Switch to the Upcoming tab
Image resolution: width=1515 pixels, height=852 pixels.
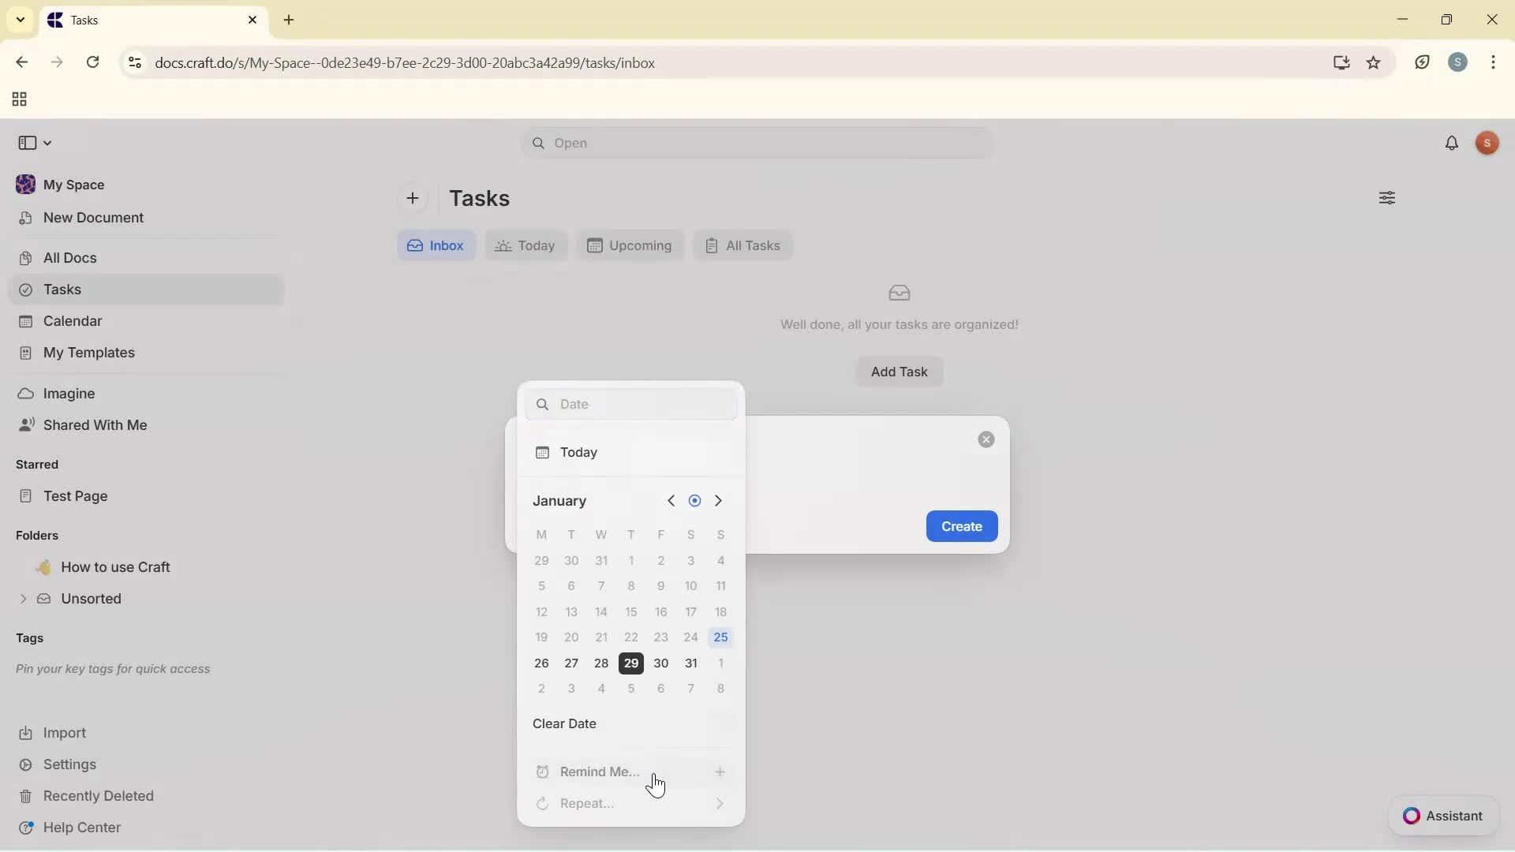[x=630, y=245]
